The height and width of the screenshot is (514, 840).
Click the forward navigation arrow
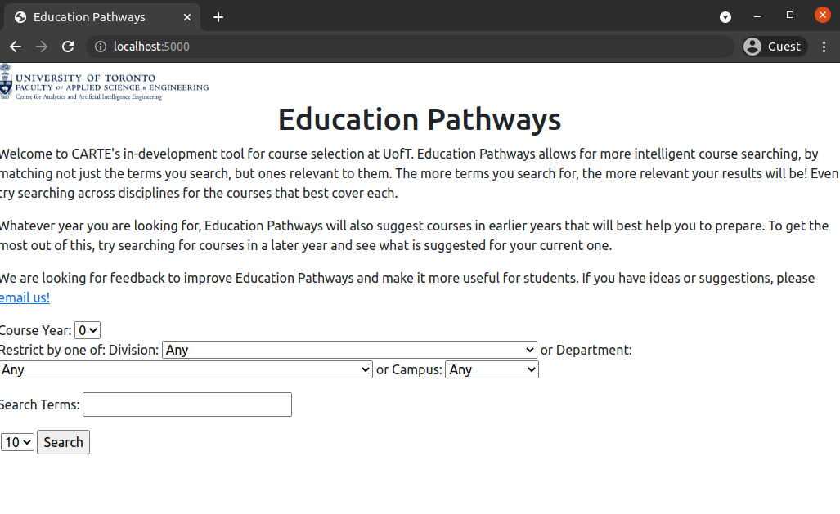click(41, 47)
